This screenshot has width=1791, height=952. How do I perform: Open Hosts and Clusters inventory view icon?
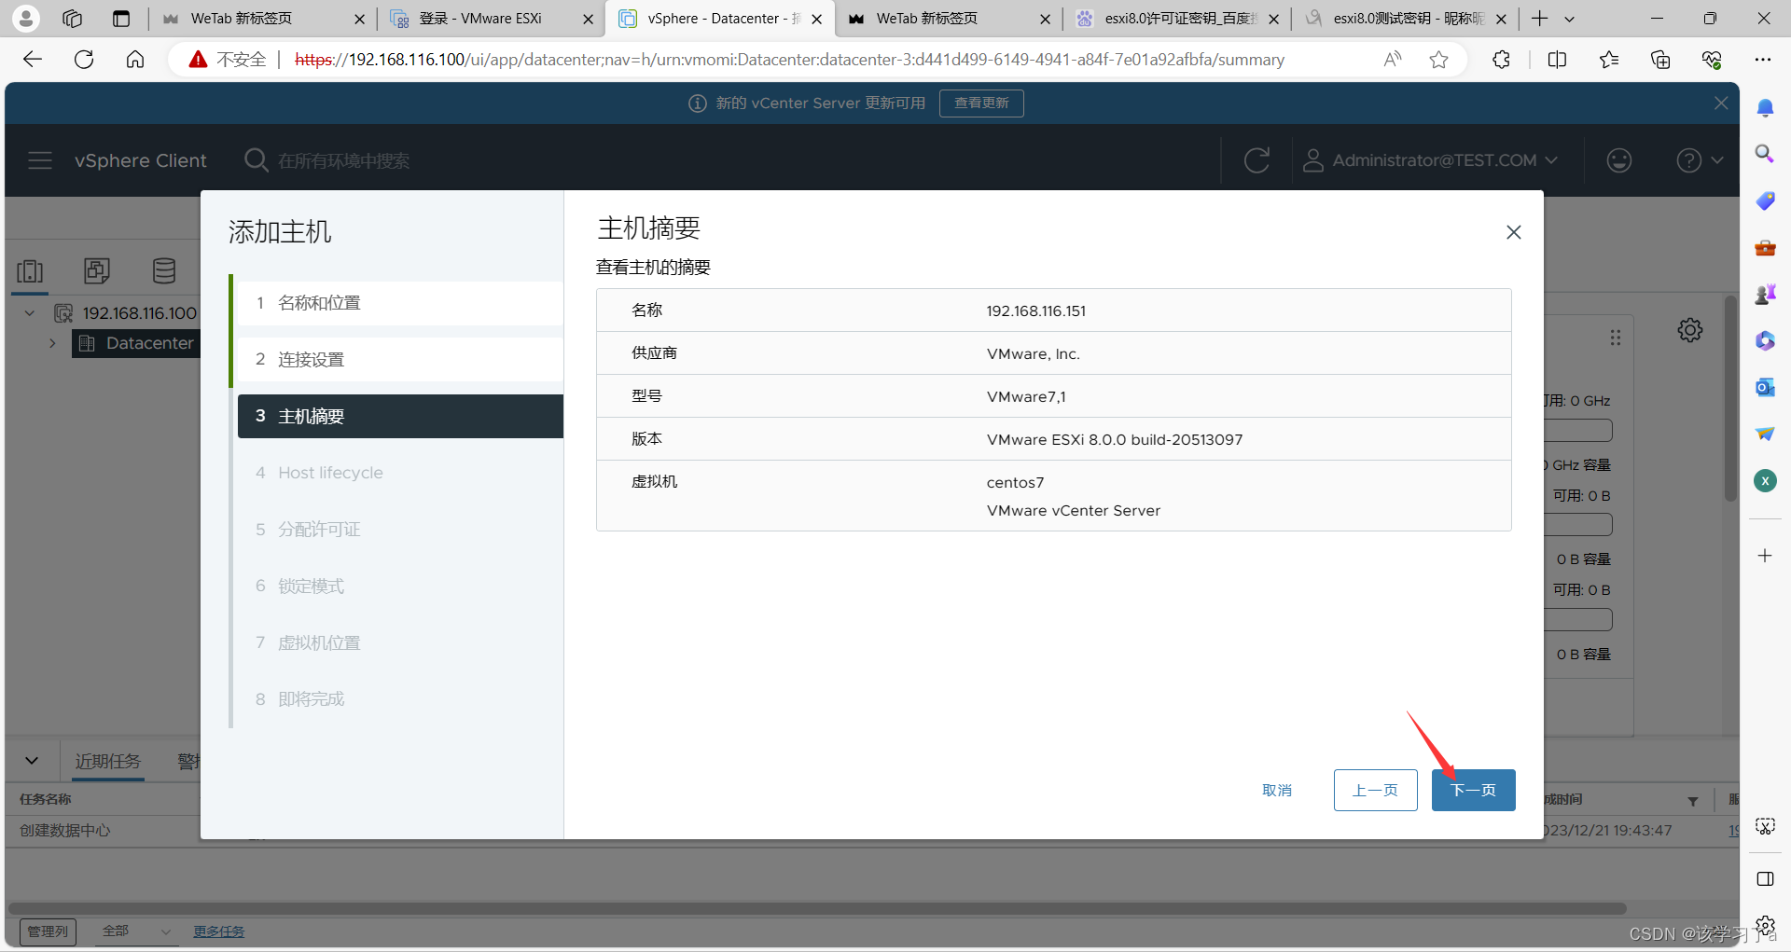[30, 271]
